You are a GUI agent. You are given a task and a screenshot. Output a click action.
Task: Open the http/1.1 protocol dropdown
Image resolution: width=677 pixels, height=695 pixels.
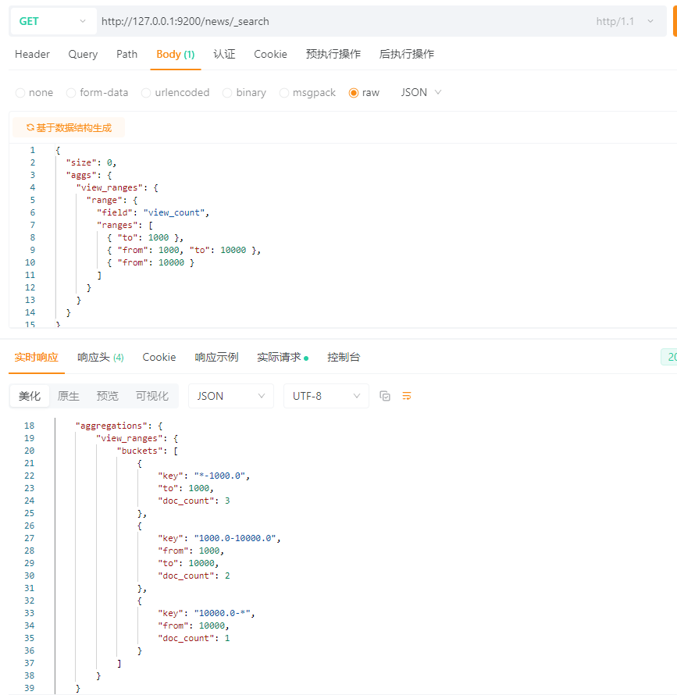pos(624,21)
